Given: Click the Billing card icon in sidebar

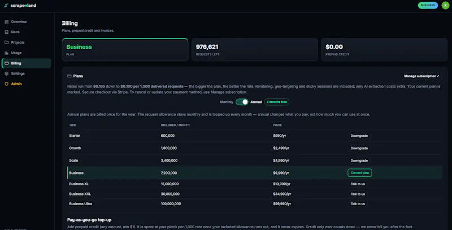Looking at the screenshot, I should [x=7, y=63].
